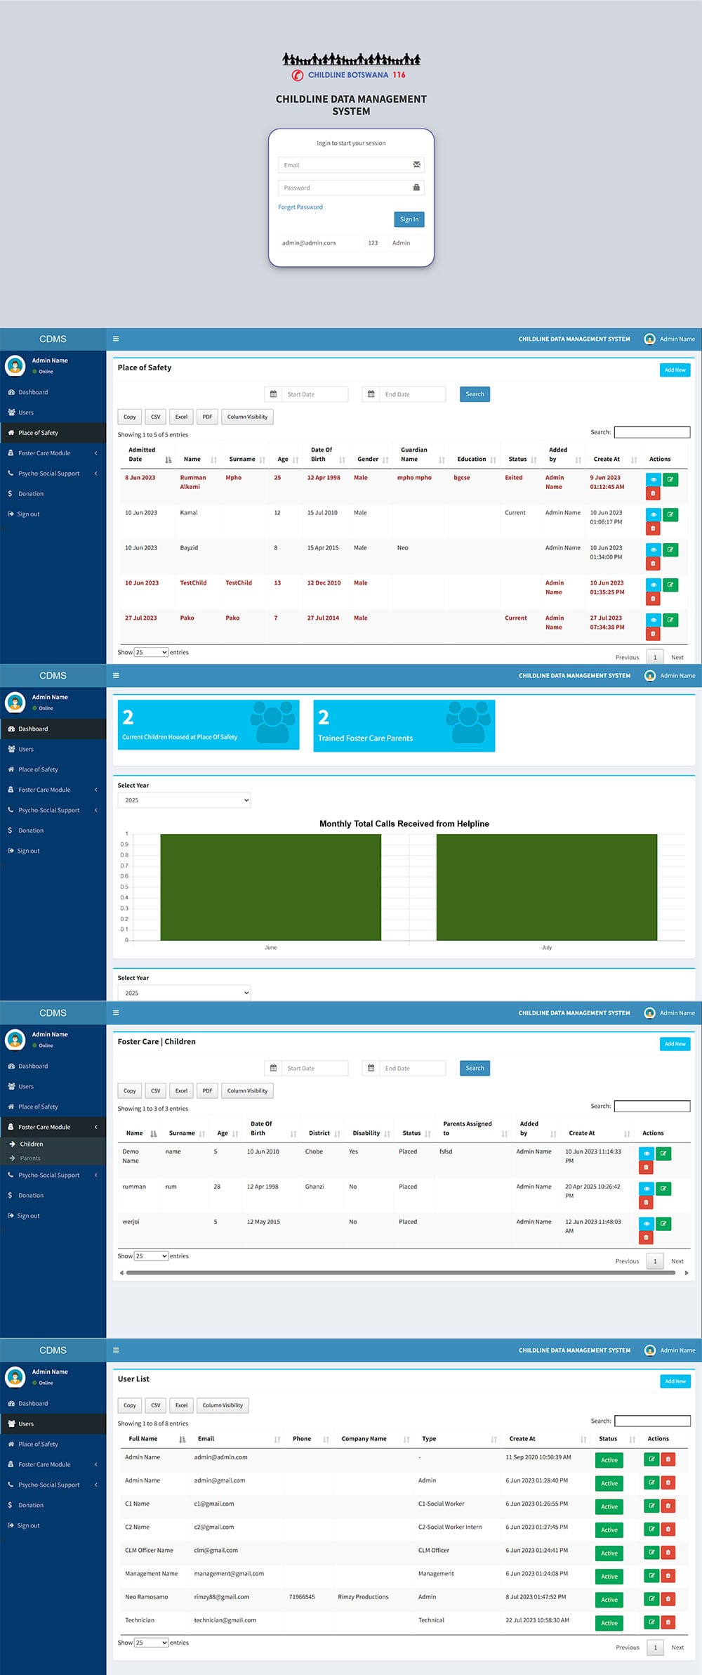Click the hamburger menu icon above User List

point(116,1350)
